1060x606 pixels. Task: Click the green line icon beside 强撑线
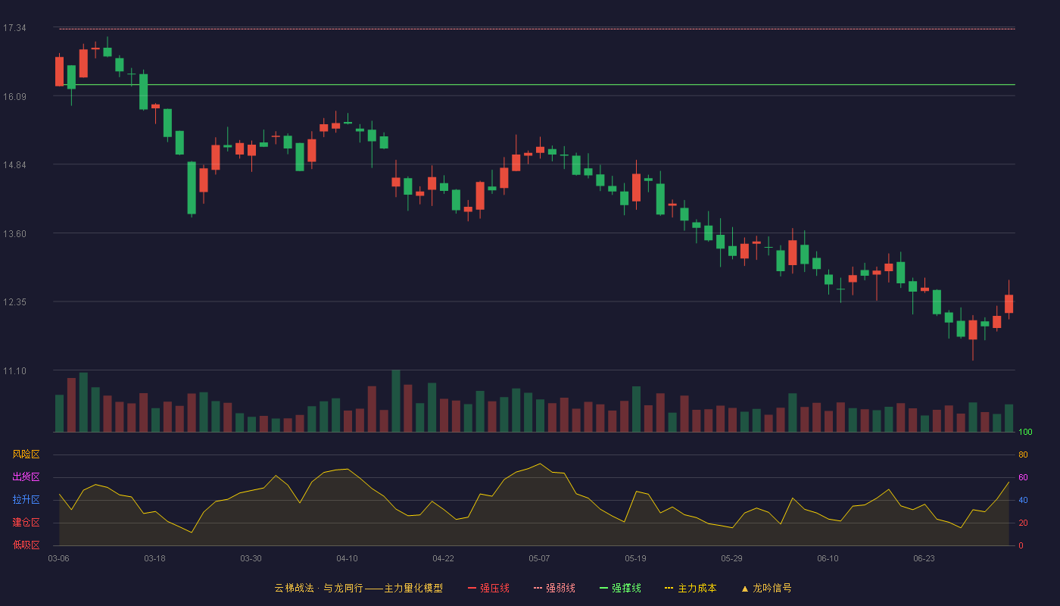tap(604, 588)
